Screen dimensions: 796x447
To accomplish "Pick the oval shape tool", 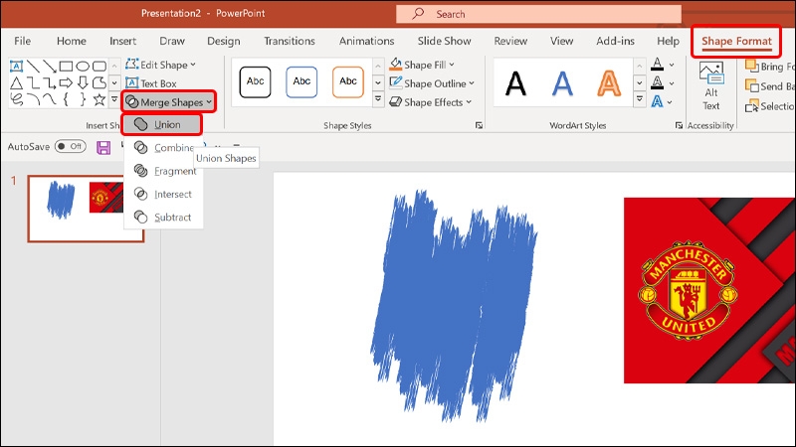I will tap(83, 66).
